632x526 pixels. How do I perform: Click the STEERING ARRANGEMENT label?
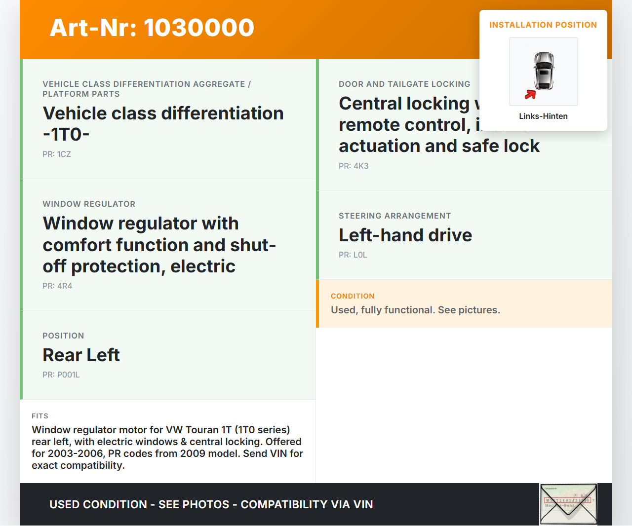pos(395,216)
